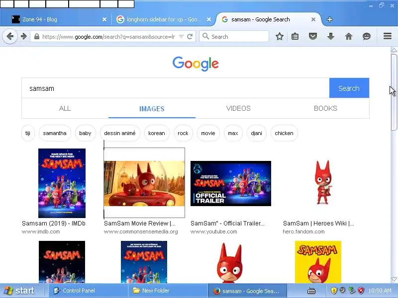Click the address bar URL

(108, 37)
